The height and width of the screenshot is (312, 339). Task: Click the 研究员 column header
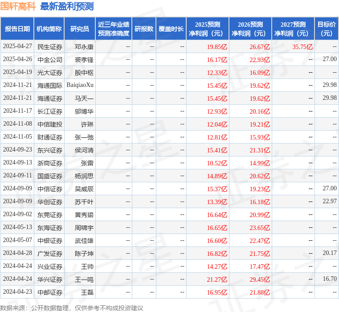[80, 29]
